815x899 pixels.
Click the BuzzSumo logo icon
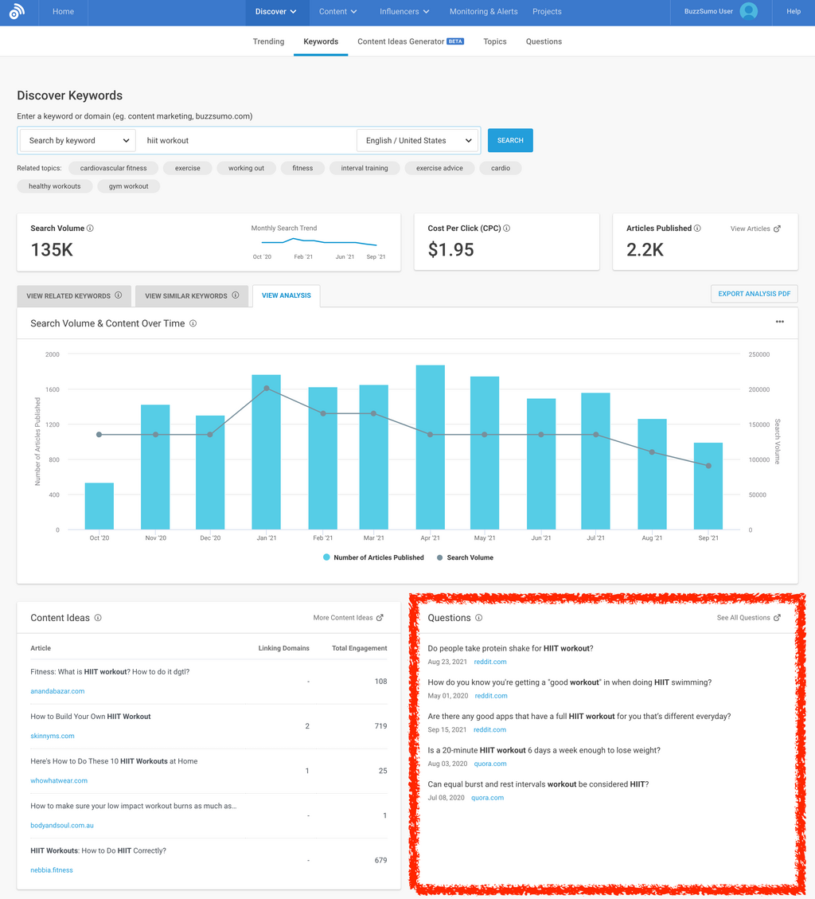coord(17,12)
